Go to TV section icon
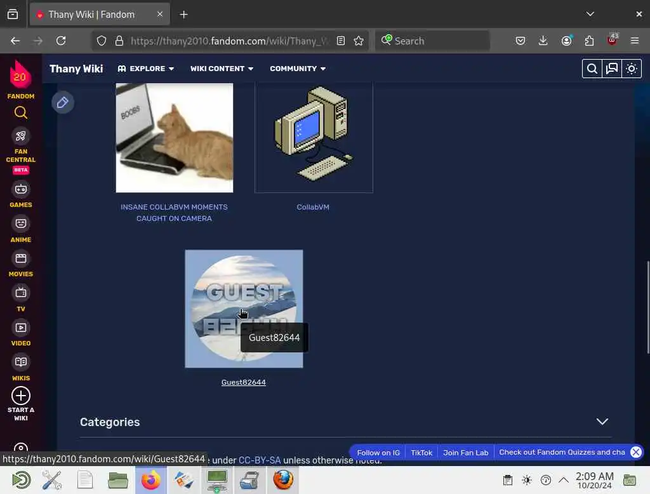Image resolution: width=650 pixels, height=494 pixels. pos(21,293)
